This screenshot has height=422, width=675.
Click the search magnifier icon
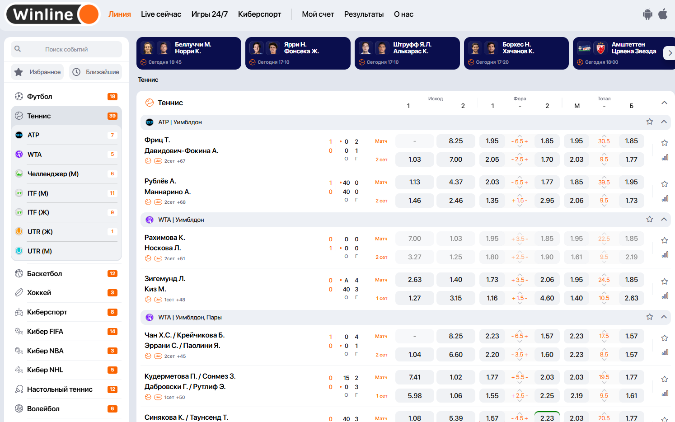(x=18, y=49)
